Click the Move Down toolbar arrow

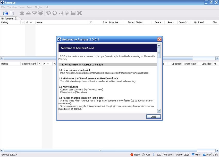click(34, 13)
